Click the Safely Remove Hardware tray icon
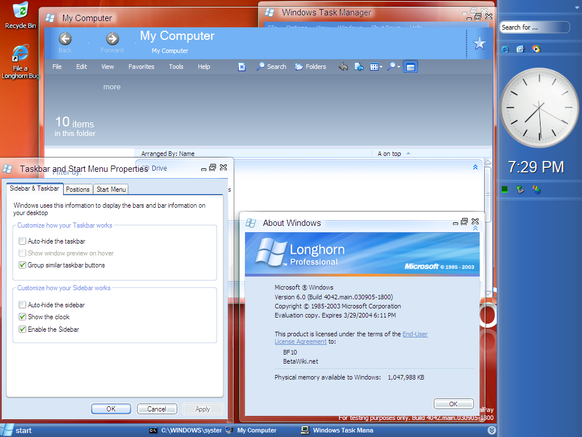 pyautogui.click(x=520, y=189)
